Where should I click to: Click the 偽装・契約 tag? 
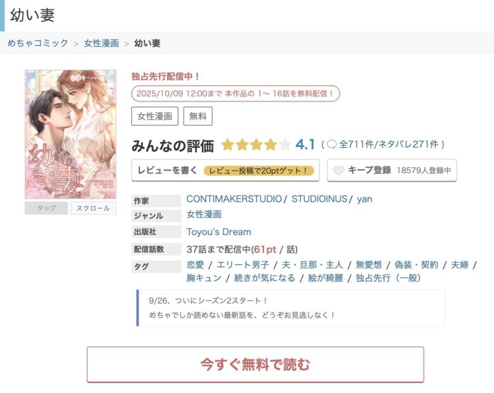coord(417,264)
